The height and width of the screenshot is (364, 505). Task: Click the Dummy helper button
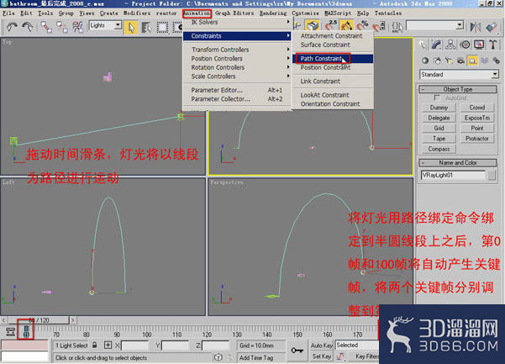439,108
